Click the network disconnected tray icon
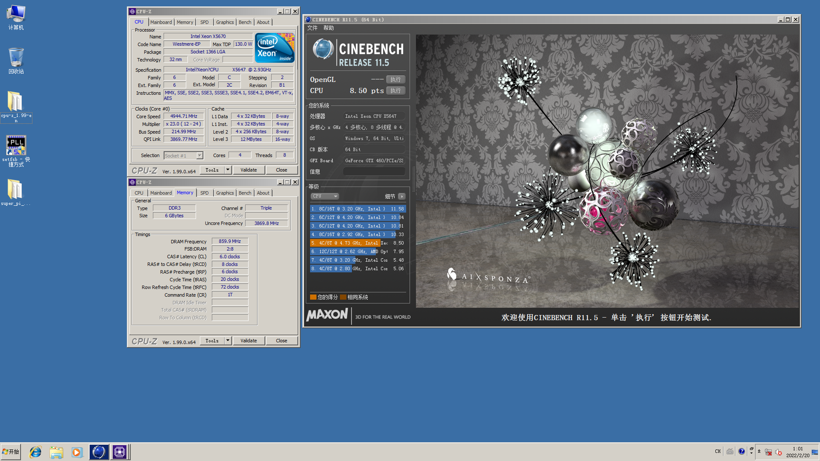Screen dimensions: 820x461 [x=768, y=452]
